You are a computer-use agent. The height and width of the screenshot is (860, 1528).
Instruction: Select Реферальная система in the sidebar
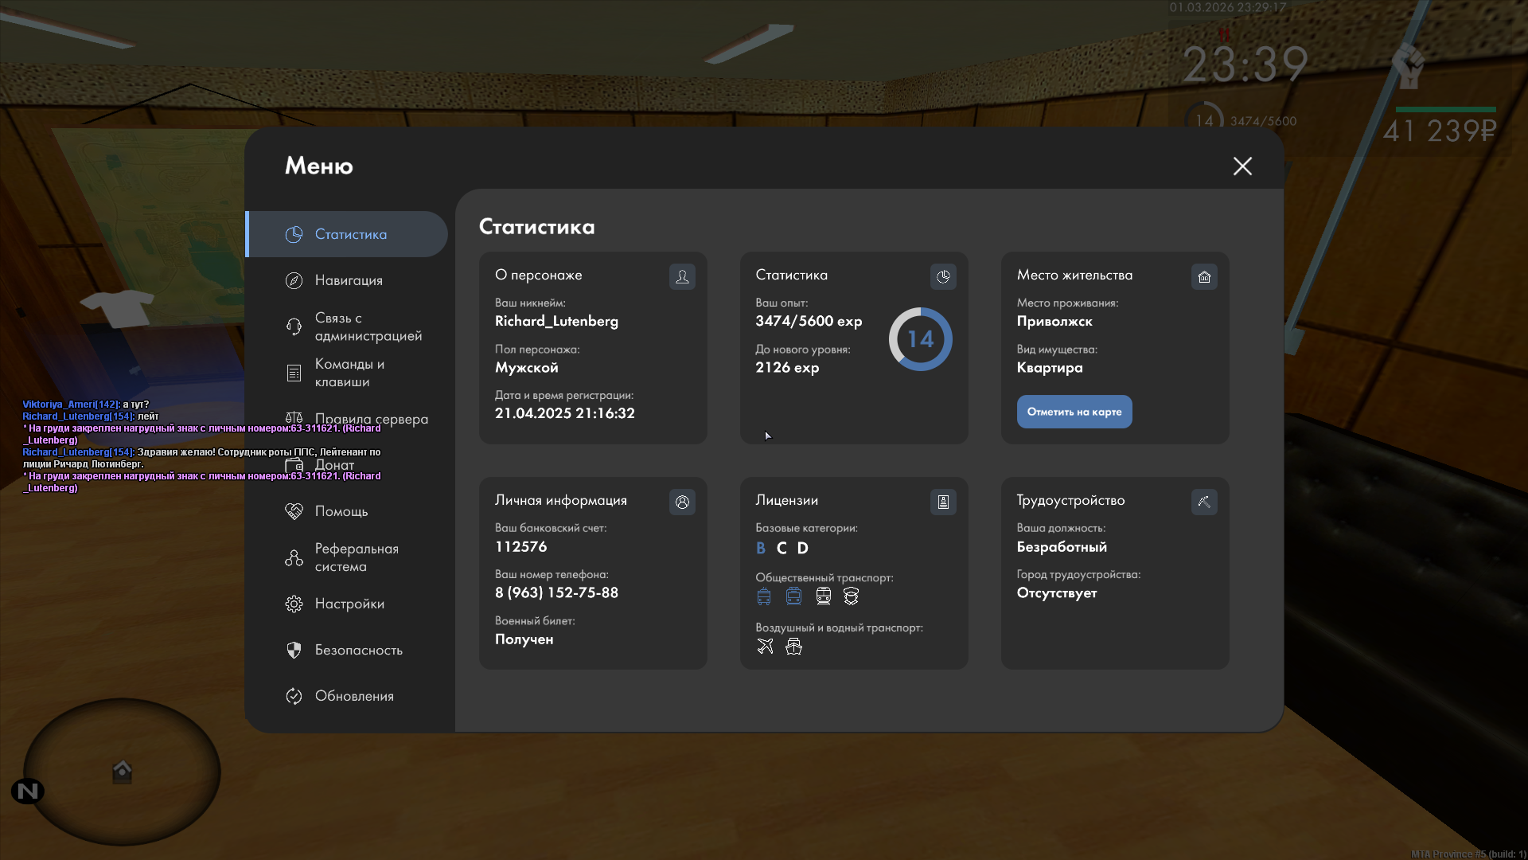pyautogui.click(x=356, y=557)
